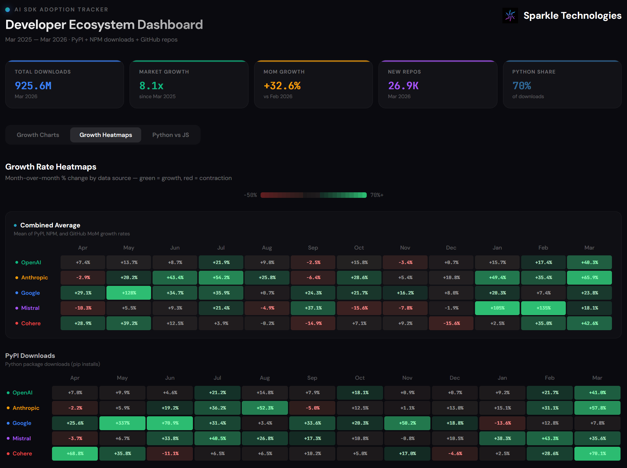Click the +135% Mistral February cell
The width and height of the screenshot is (627, 468).
(543, 308)
